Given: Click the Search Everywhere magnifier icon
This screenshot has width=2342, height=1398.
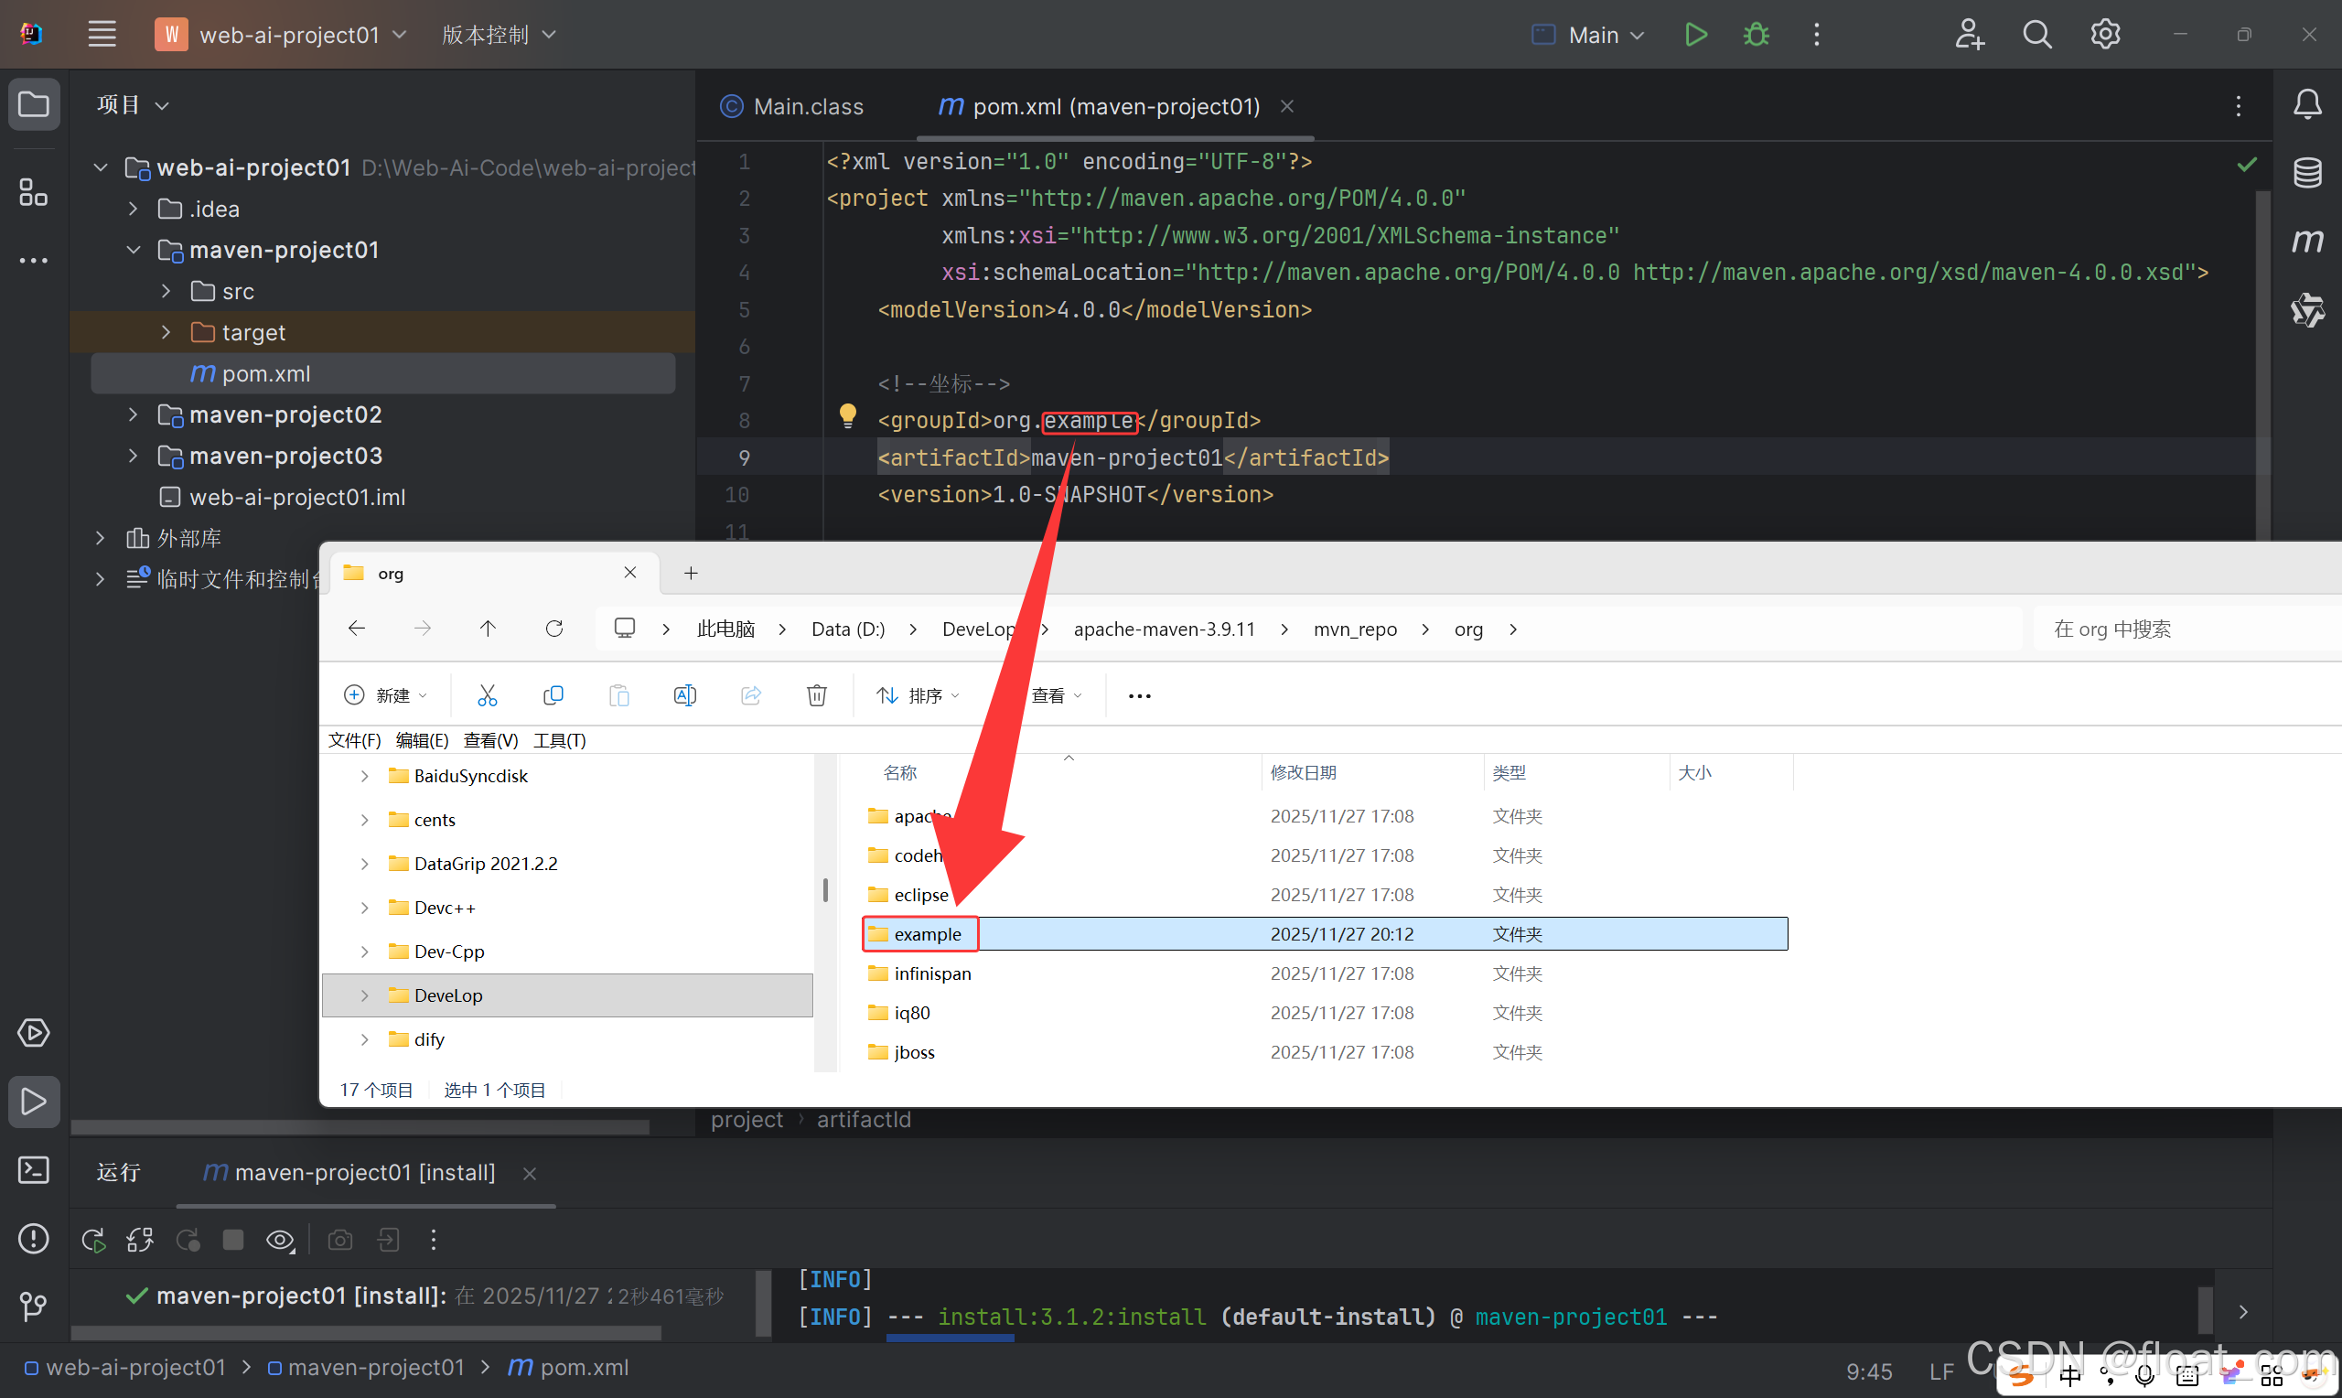Looking at the screenshot, I should (2036, 35).
